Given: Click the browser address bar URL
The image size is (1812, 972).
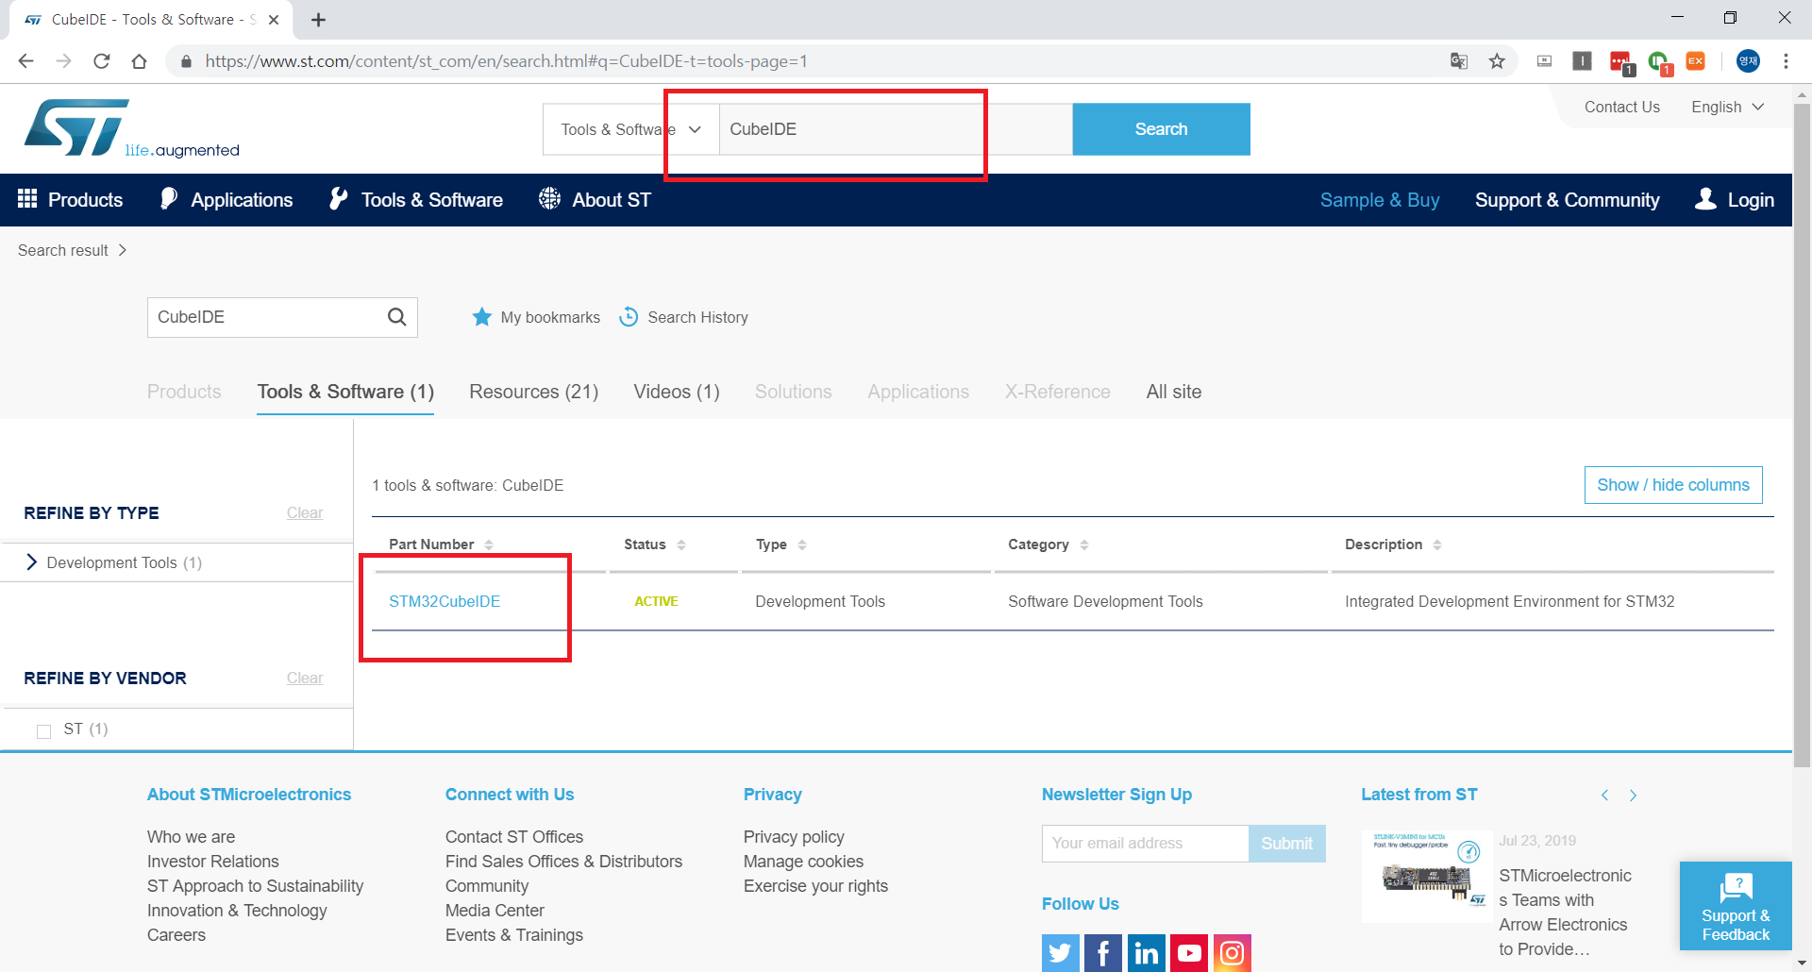Looking at the screenshot, I should (x=506, y=61).
